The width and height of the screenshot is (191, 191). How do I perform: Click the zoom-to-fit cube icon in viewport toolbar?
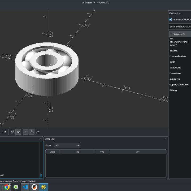click(5, 132)
